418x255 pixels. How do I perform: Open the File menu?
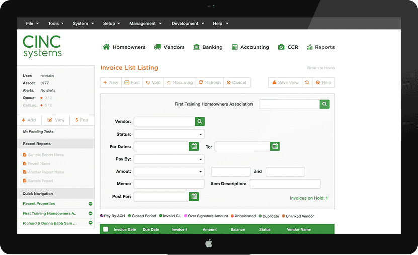[x=32, y=23]
